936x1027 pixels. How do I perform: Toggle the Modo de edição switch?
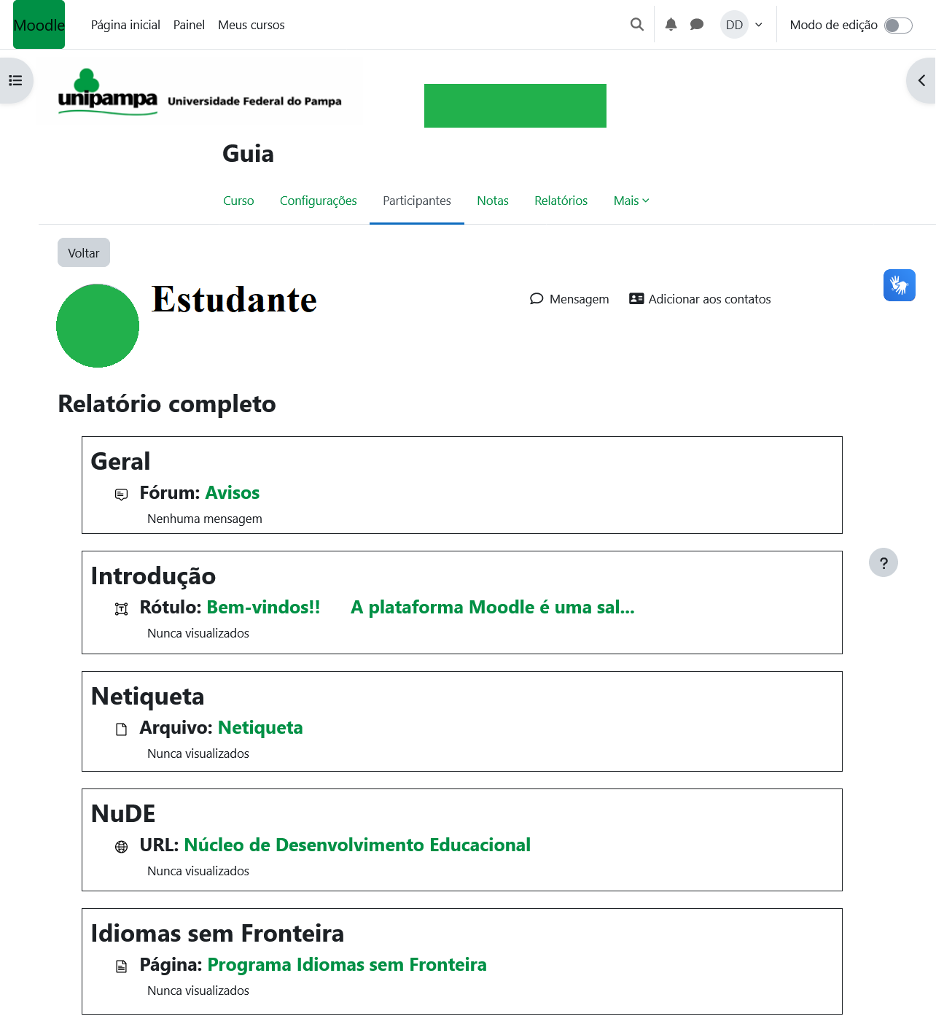[x=898, y=26]
